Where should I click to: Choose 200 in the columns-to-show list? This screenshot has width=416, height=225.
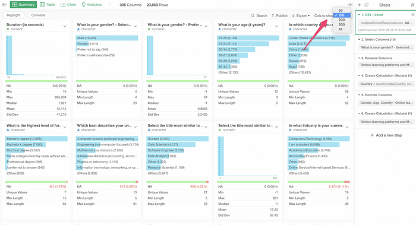(x=342, y=20)
